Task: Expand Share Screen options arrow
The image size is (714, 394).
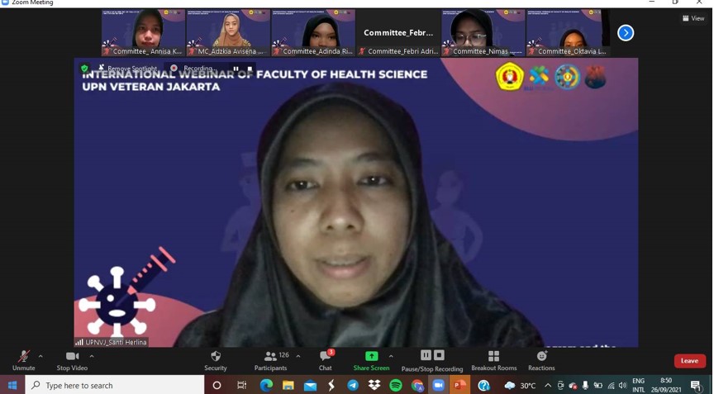Action: click(x=391, y=356)
